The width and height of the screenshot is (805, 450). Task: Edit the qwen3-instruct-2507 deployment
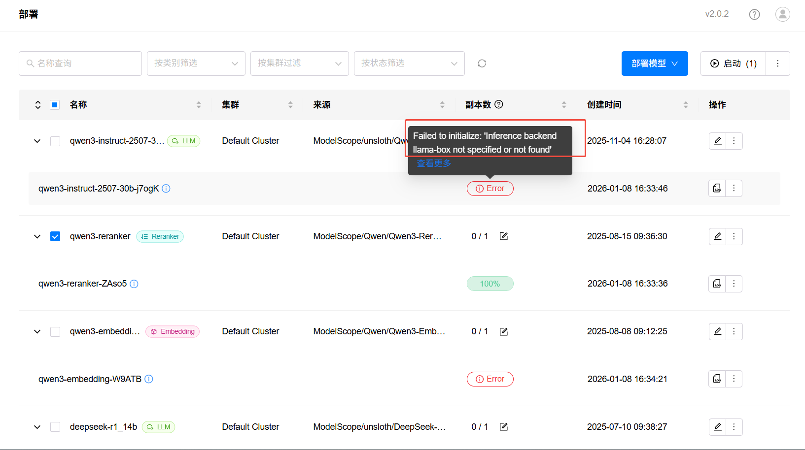[x=717, y=141]
